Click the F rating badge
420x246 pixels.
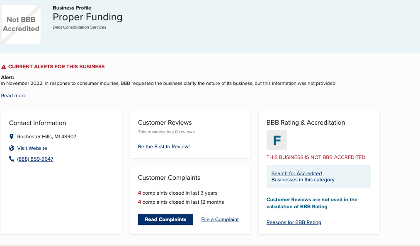tap(277, 140)
